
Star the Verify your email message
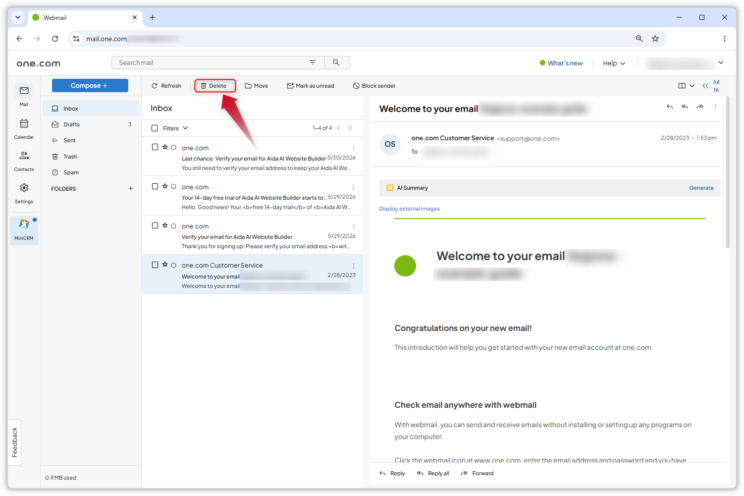165,225
